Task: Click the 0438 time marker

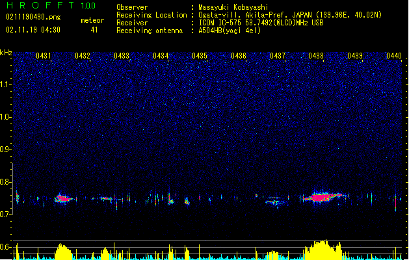Action: pyautogui.click(x=316, y=56)
